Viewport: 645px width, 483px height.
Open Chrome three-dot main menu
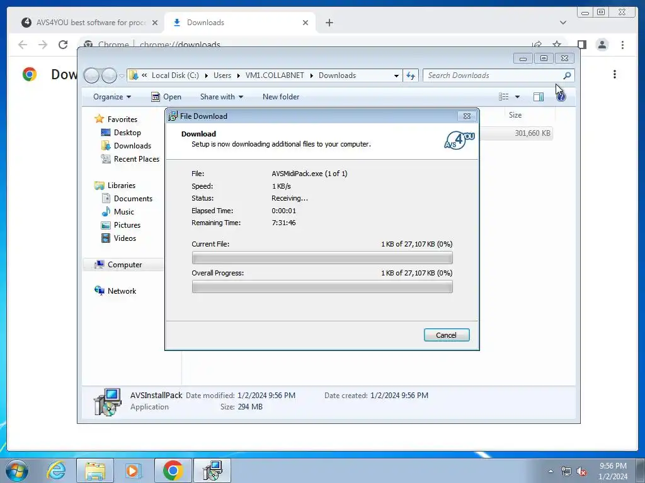click(x=622, y=45)
